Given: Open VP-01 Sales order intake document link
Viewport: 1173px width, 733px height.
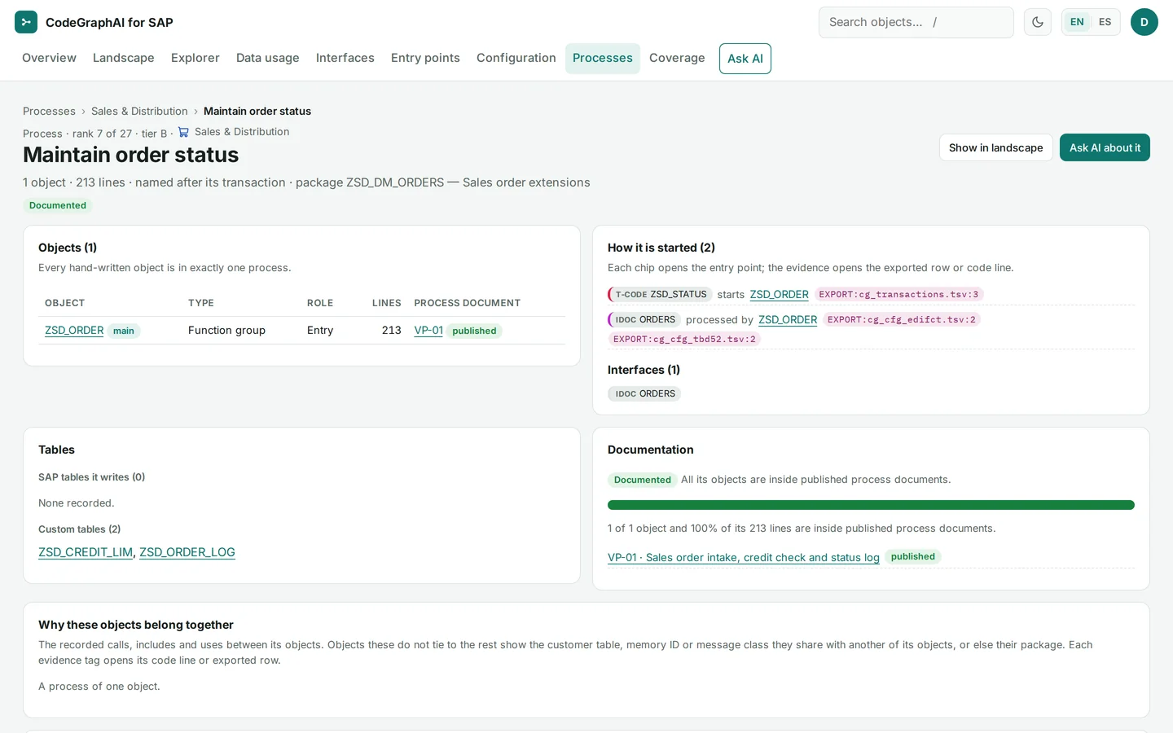Looking at the screenshot, I should (x=744, y=558).
